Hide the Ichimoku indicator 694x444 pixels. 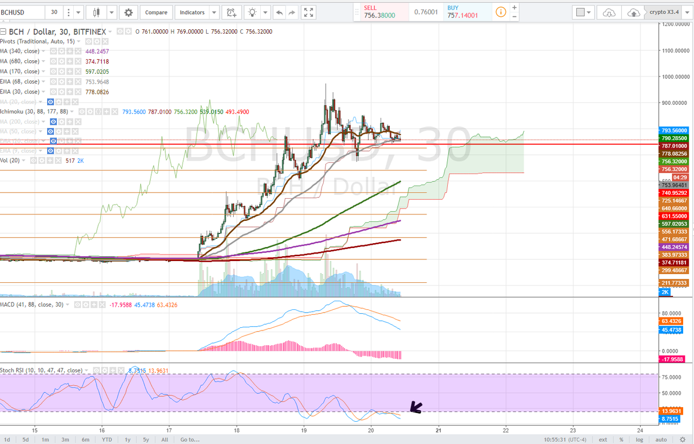point(81,111)
